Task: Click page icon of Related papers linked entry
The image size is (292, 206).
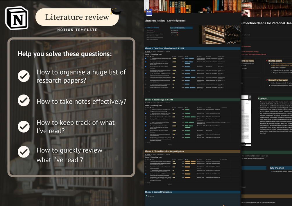Action: [x=271, y=64]
